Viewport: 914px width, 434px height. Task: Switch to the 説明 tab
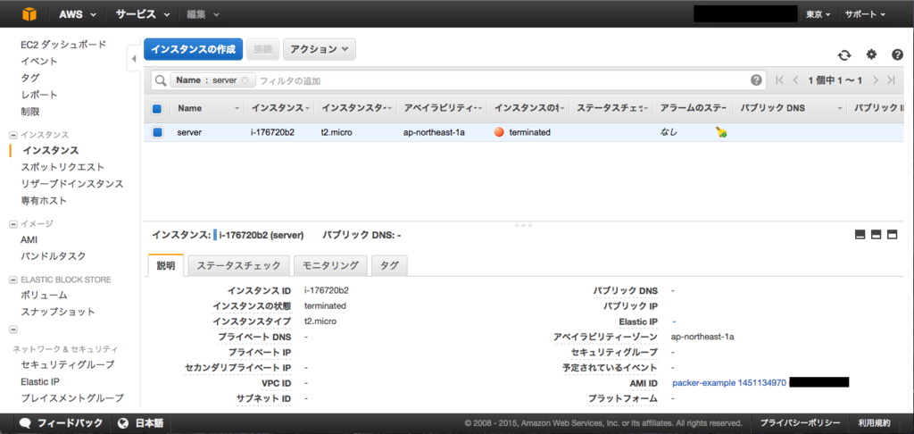(x=166, y=266)
